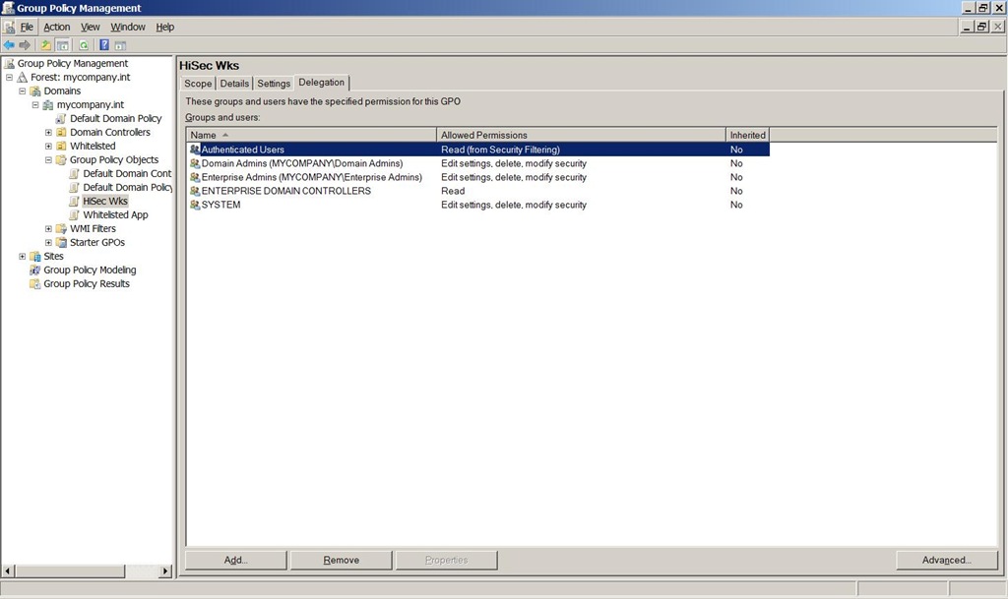Collapse the Group Policy Objects node

tap(48, 160)
